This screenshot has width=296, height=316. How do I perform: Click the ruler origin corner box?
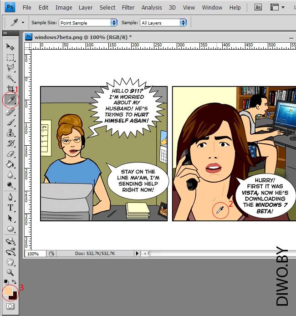28,46
